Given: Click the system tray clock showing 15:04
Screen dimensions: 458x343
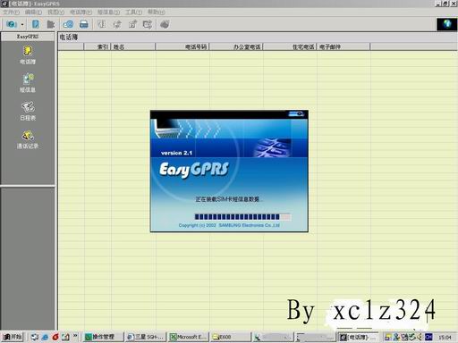Looking at the screenshot, I should click(445, 337).
